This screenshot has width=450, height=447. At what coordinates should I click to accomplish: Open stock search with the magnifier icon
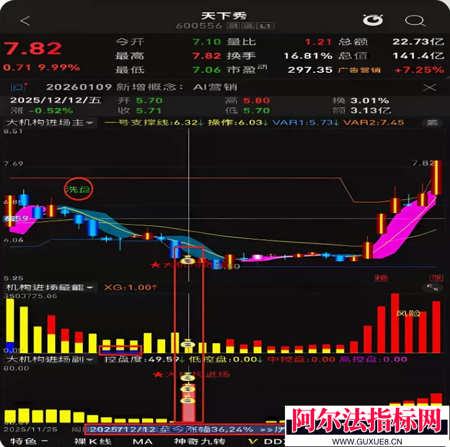click(414, 20)
